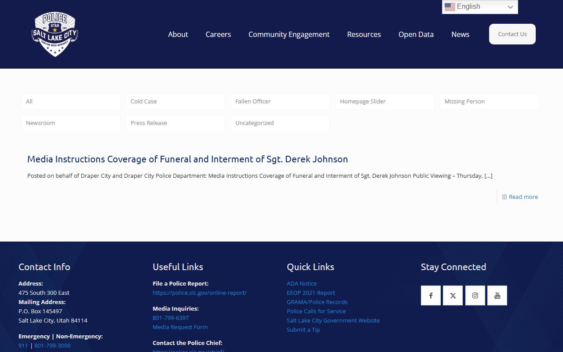Open the Facebook social icon
The height and width of the screenshot is (352, 563).
point(431,295)
